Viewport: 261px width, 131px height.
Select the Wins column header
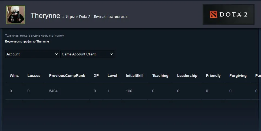pyautogui.click(x=14, y=76)
